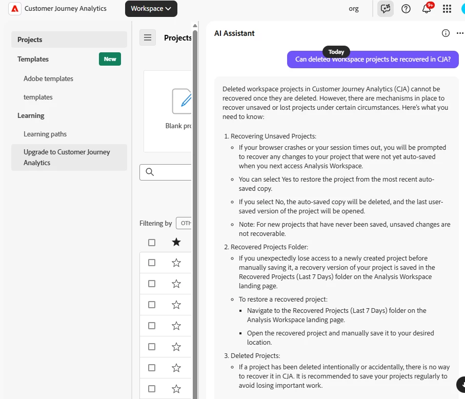Open the notifications bell
Viewport: 465px width, 399px height.
click(x=427, y=9)
